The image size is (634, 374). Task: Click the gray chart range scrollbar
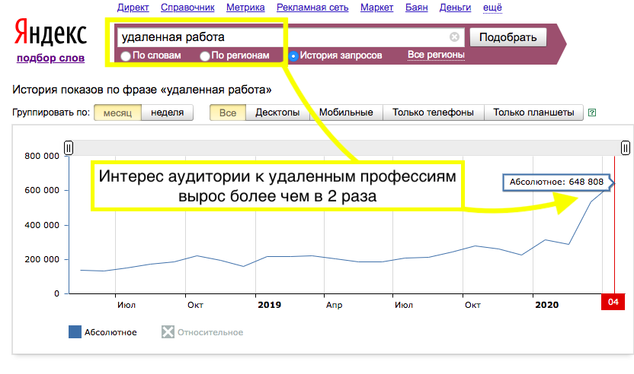(x=347, y=147)
